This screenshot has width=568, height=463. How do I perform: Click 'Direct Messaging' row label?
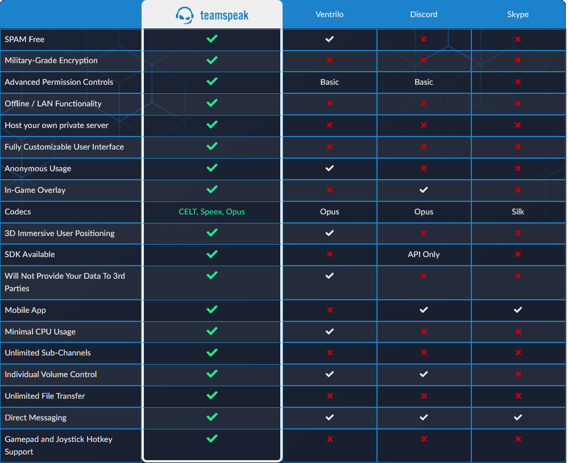point(35,417)
